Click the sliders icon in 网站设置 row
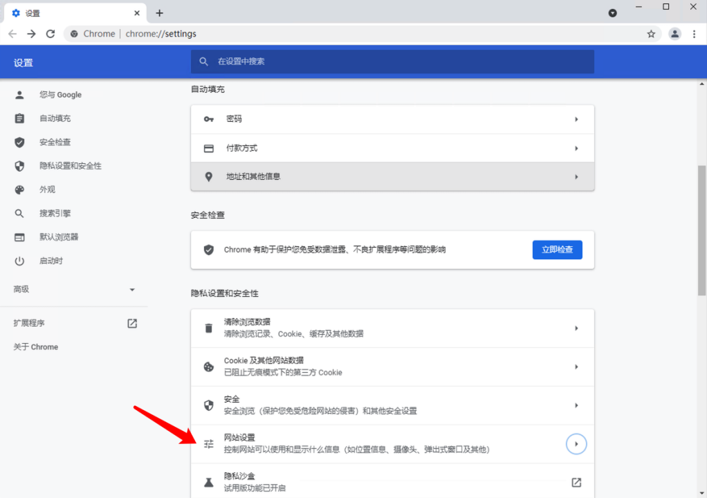Image resolution: width=707 pixels, height=498 pixels. (208, 444)
